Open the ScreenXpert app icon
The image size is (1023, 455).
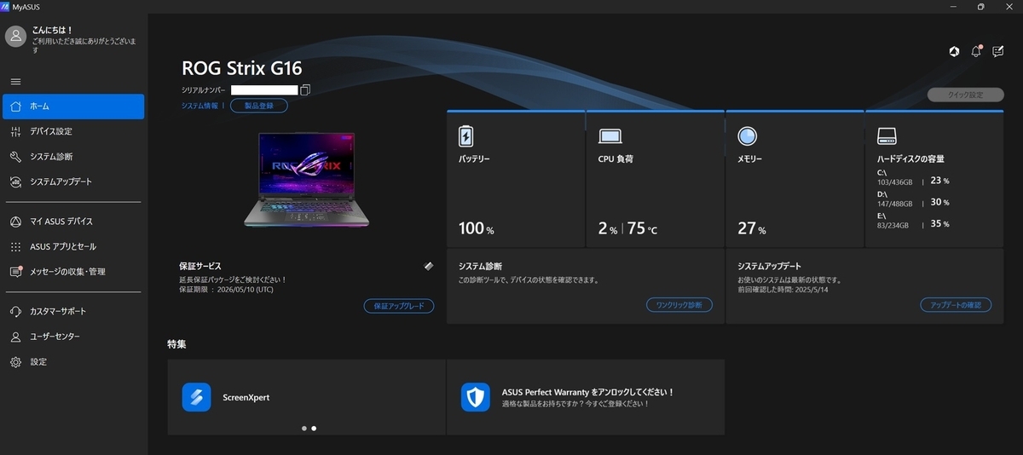point(196,397)
